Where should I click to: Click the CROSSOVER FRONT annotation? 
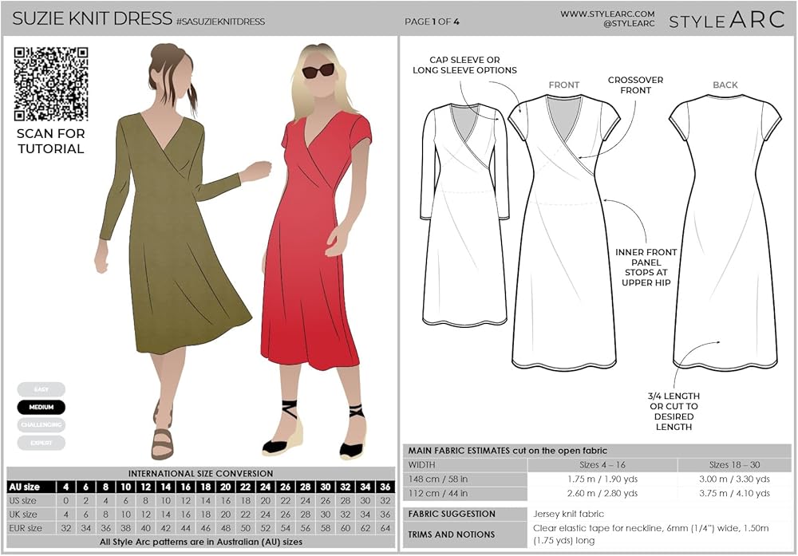click(636, 85)
